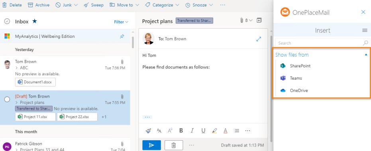Expand the 8 attachments dropdown
371x151 pixels.
coord(246,21)
